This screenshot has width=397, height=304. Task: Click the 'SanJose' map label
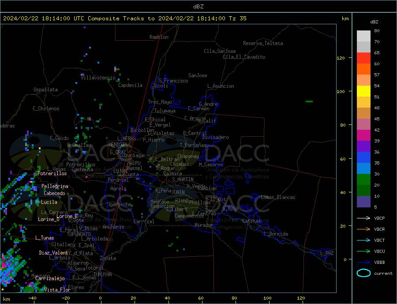(198, 75)
